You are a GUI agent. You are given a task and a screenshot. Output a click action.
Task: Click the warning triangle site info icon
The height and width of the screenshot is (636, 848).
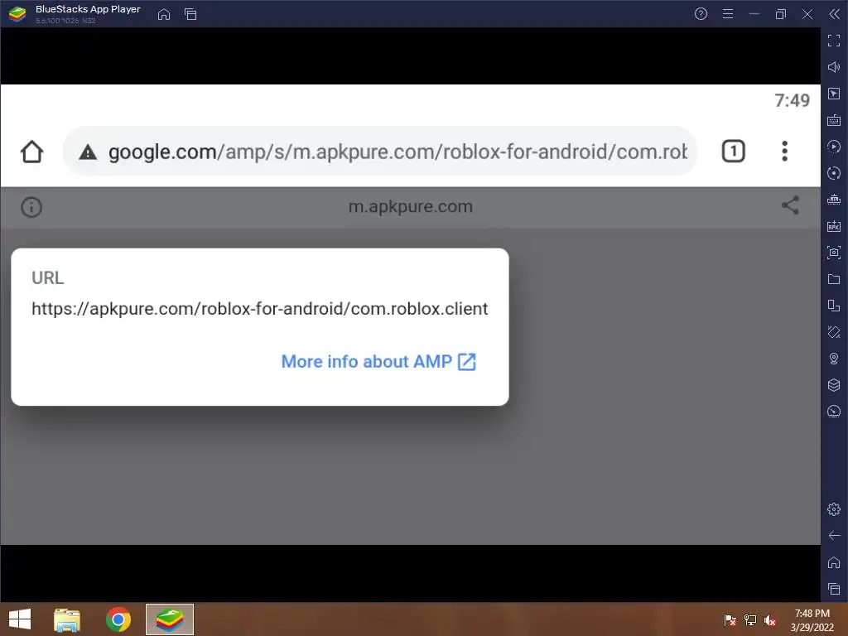(x=88, y=152)
